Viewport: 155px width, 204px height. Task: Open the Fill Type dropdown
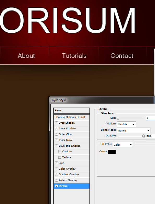(x=123, y=145)
